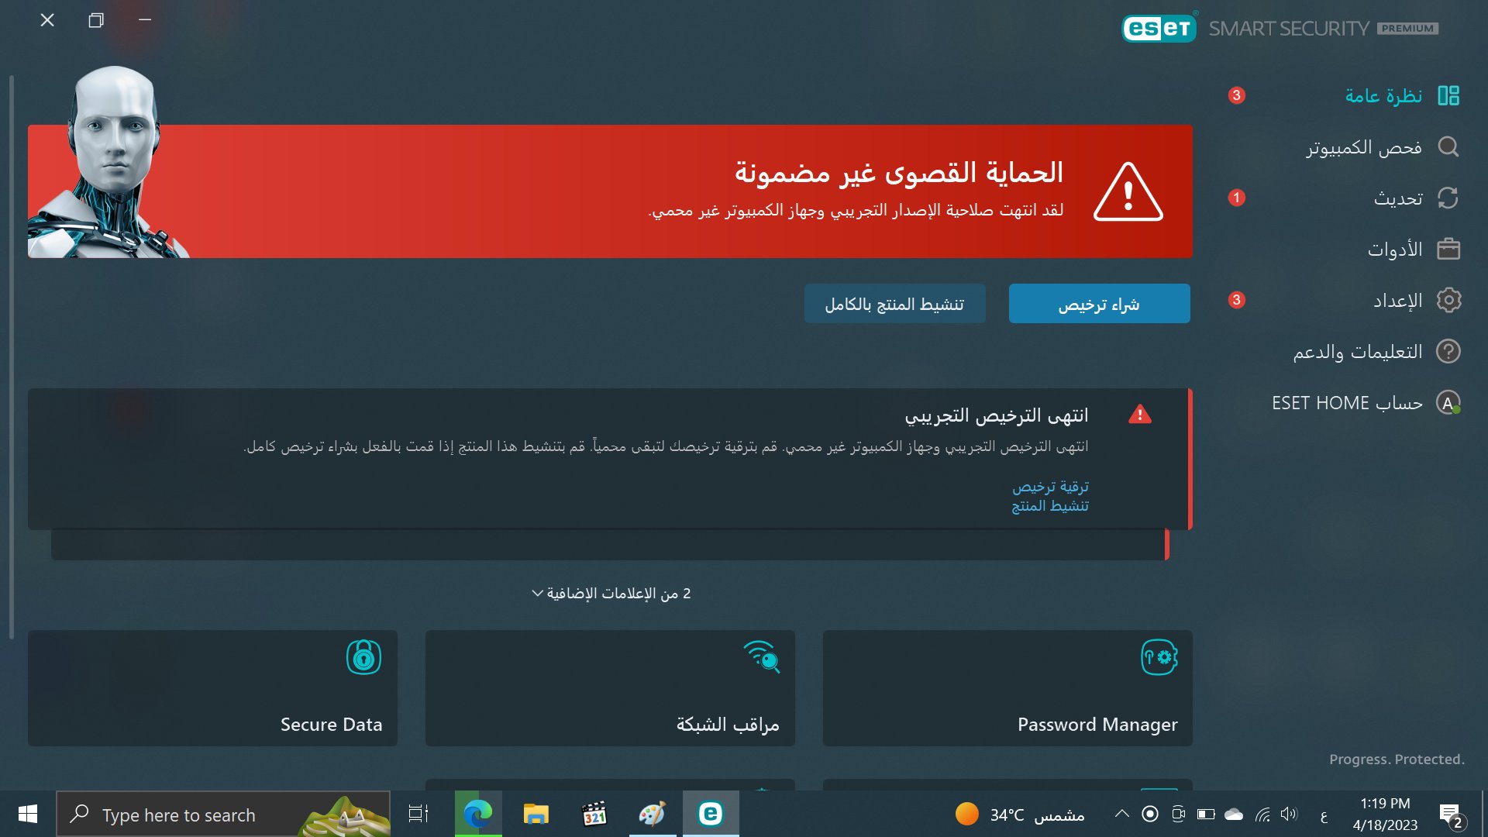Click the refresh arrows update icon
The width and height of the screenshot is (1488, 837).
pyautogui.click(x=1448, y=198)
